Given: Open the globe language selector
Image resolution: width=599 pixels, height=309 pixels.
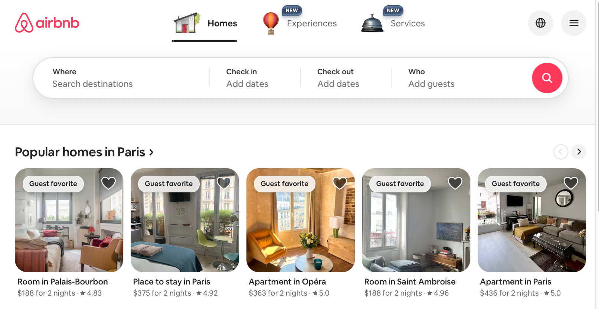Looking at the screenshot, I should [x=540, y=23].
